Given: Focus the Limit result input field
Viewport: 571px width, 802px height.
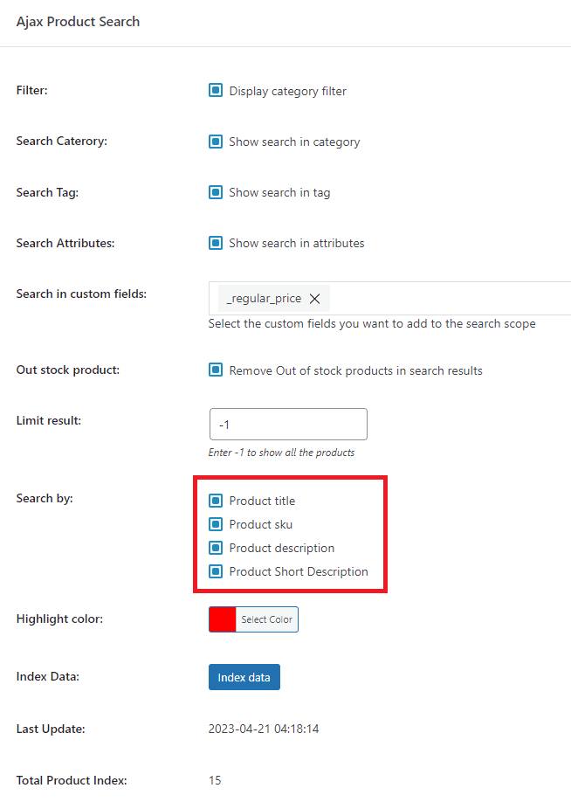Looking at the screenshot, I should point(288,425).
